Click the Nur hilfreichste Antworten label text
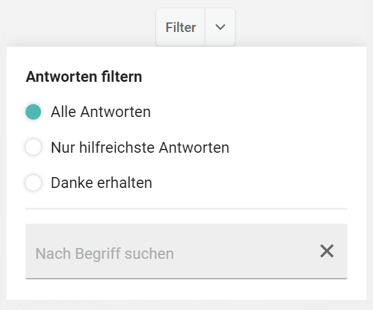The height and width of the screenshot is (310, 373). 140,148
